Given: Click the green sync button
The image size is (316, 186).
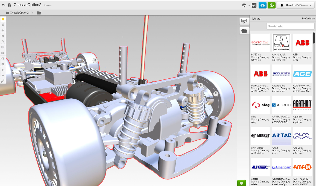Looking at the screenshot, I should pyautogui.click(x=271, y=5).
